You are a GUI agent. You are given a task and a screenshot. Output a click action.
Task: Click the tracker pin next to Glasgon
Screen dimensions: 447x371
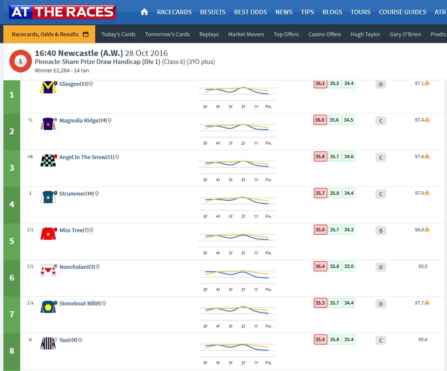pos(91,84)
